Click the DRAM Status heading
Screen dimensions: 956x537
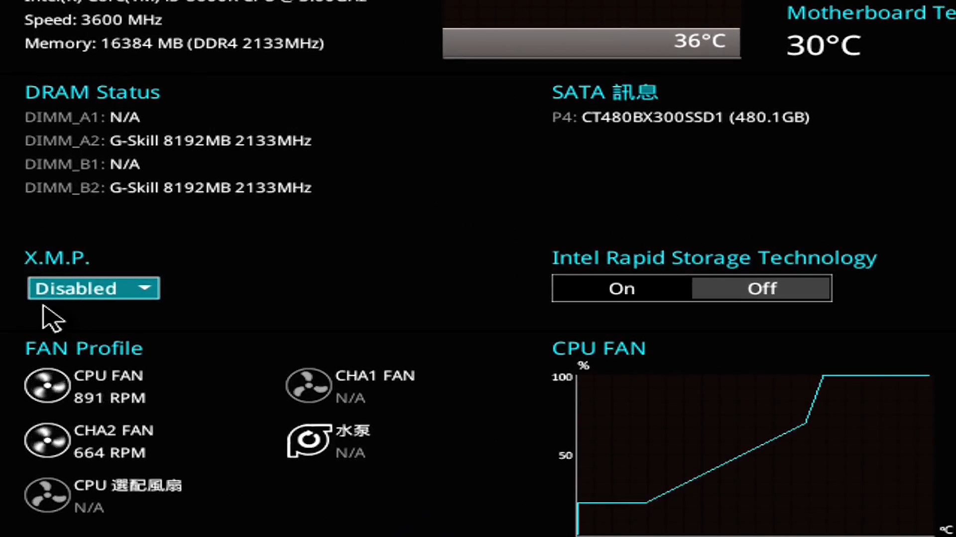pos(93,92)
